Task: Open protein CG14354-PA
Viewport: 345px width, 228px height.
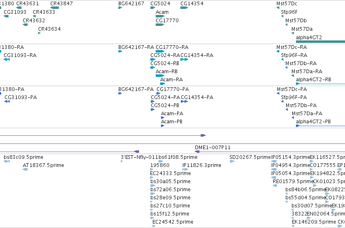Action: tap(197, 97)
